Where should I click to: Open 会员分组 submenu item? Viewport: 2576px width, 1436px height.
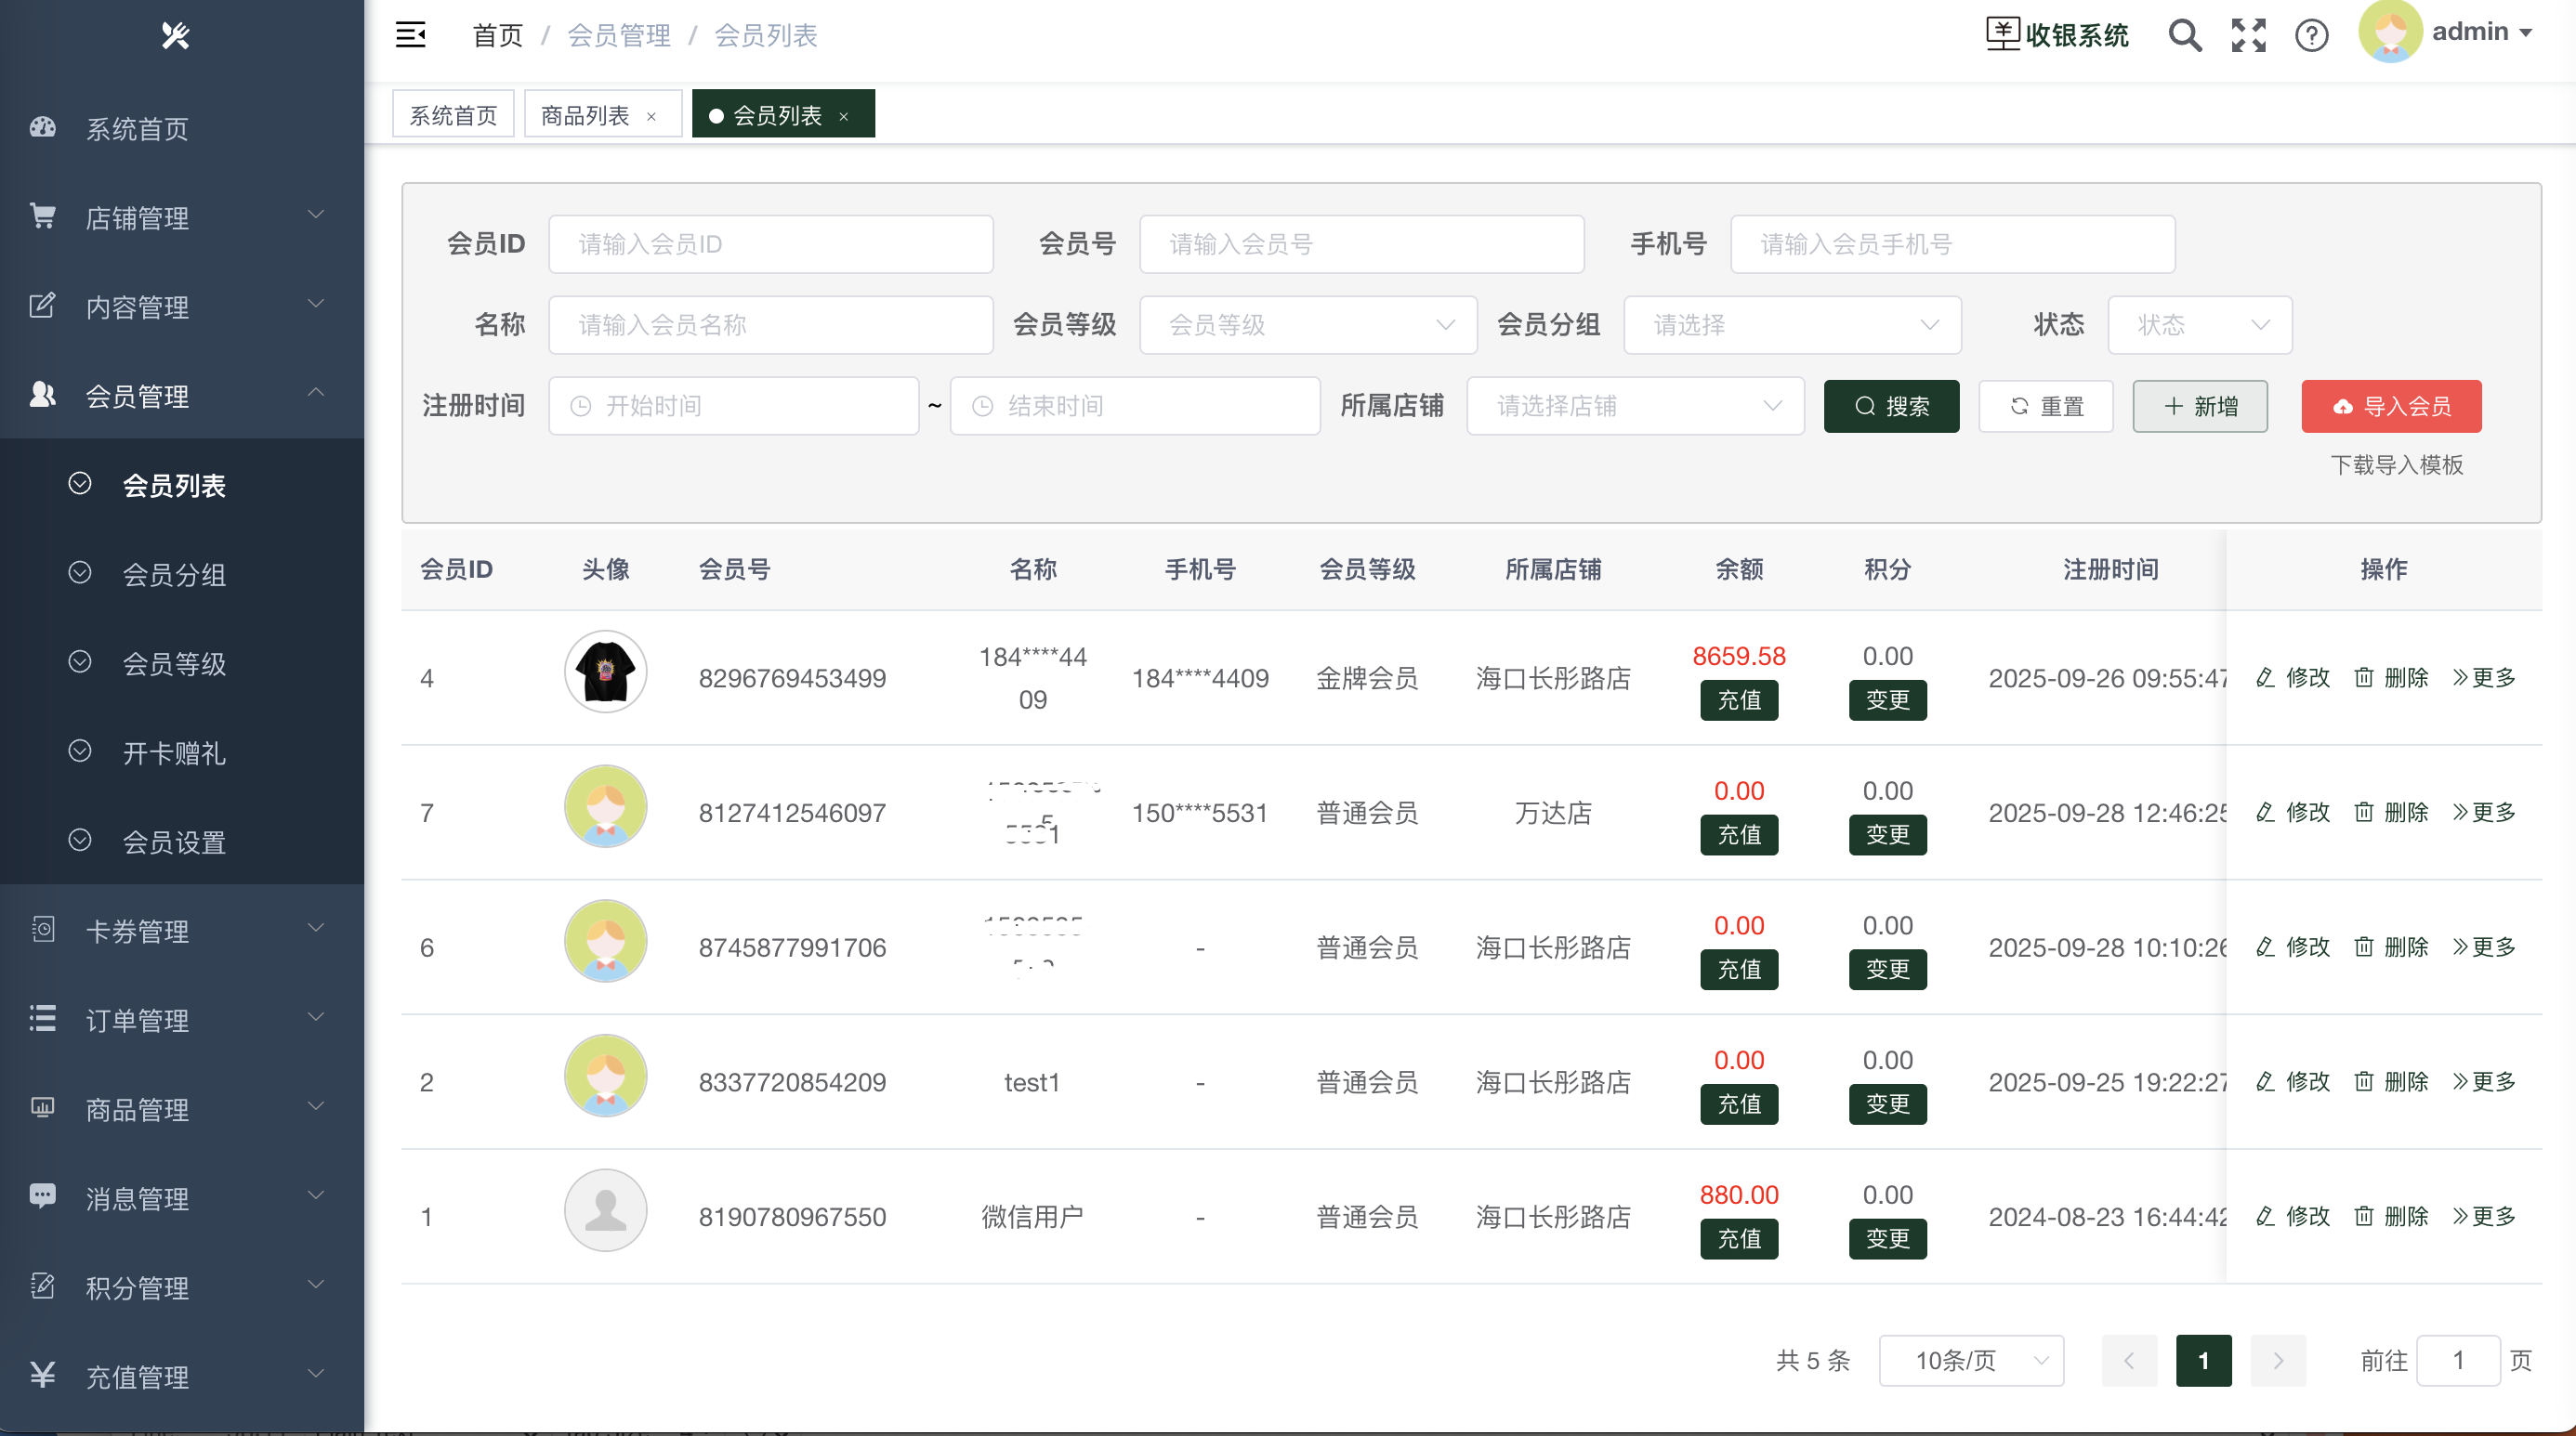(x=174, y=575)
